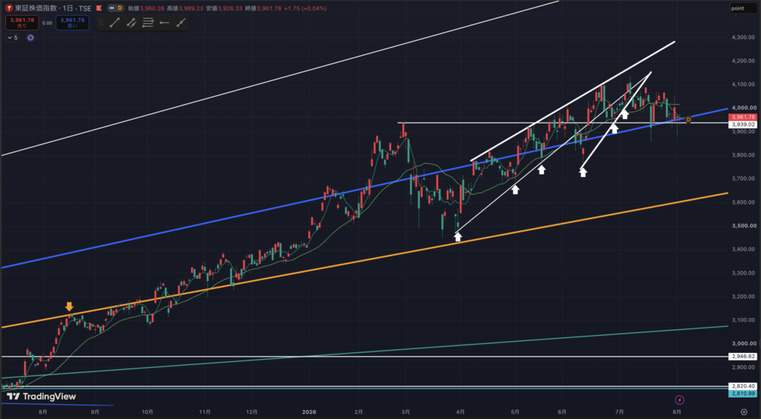The height and width of the screenshot is (419, 761).
Task: Expand the collapsed indicators legend showing 5
Action: 13,38
